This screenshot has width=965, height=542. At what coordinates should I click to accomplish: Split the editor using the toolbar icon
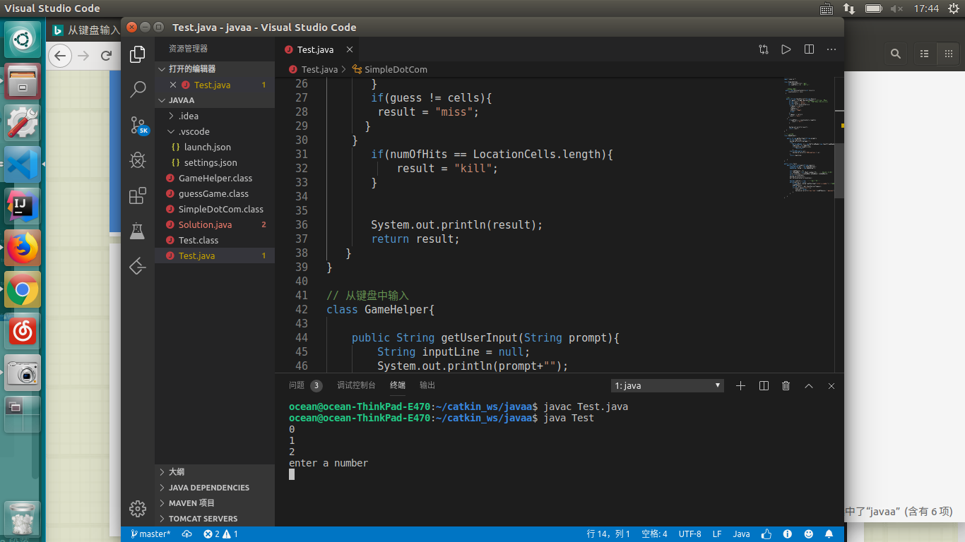(x=808, y=49)
